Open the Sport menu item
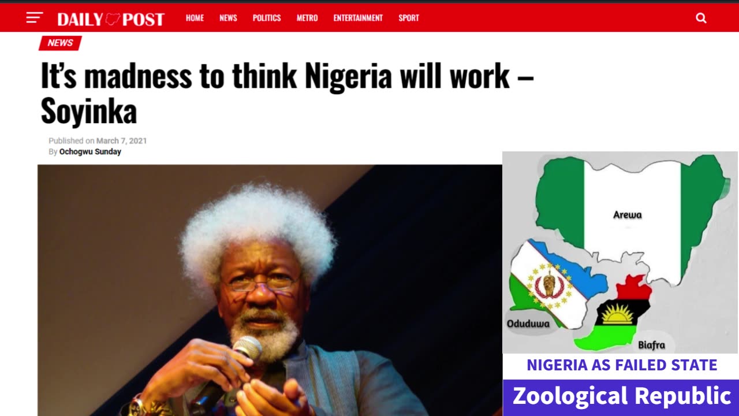This screenshot has width=739, height=416. [x=409, y=18]
